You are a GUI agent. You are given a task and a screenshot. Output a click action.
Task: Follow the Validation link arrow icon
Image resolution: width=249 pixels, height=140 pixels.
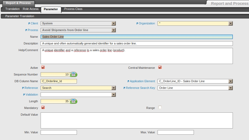[x=24, y=95]
